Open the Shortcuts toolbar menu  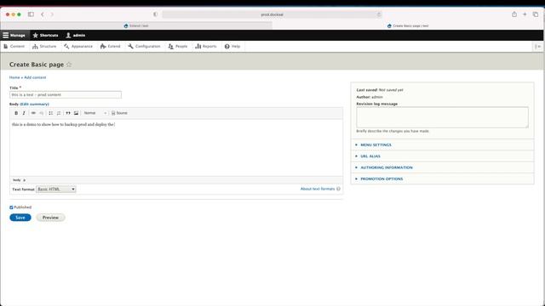(45, 36)
